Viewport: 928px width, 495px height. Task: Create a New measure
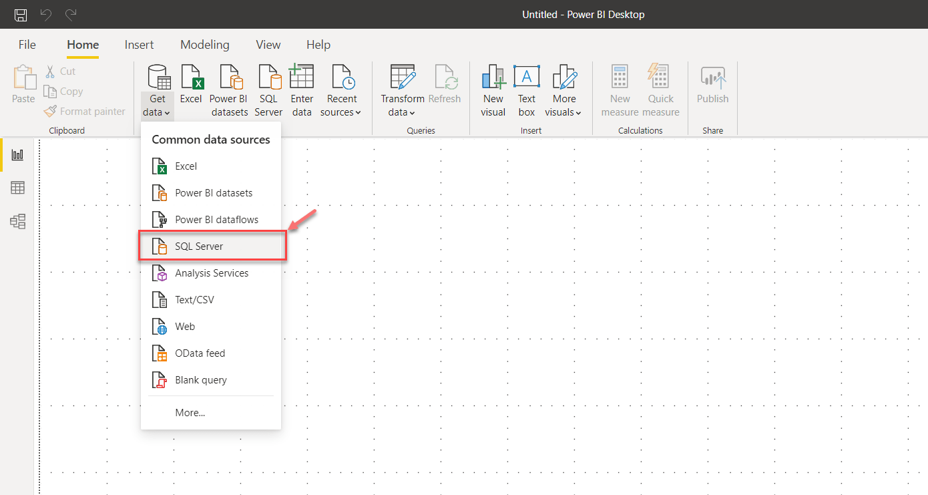(x=620, y=90)
